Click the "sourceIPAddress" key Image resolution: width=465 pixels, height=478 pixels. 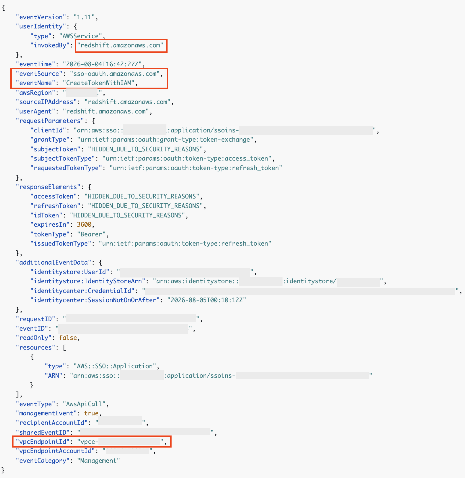pos(47,102)
